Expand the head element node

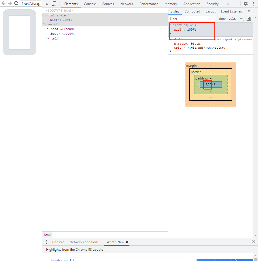click(47, 29)
